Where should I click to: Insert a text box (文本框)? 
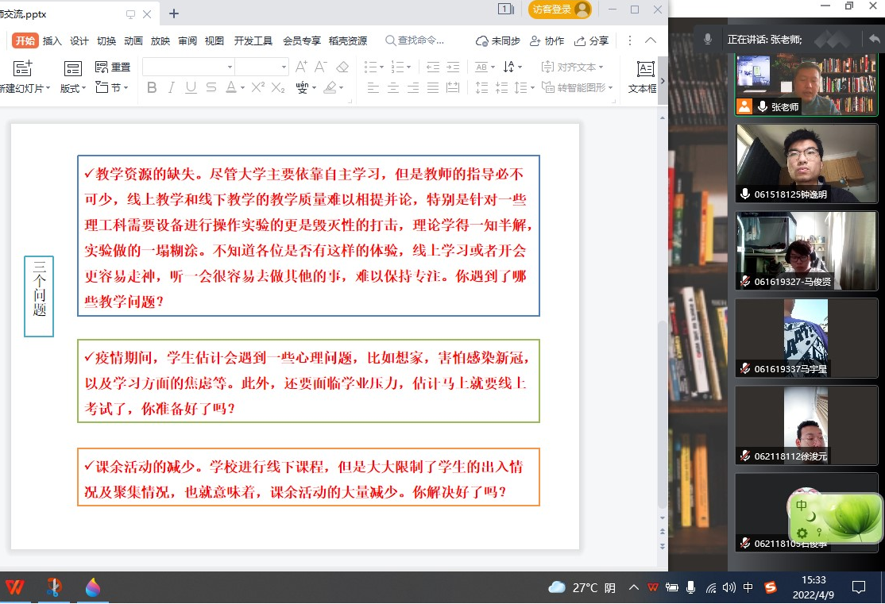(x=644, y=76)
